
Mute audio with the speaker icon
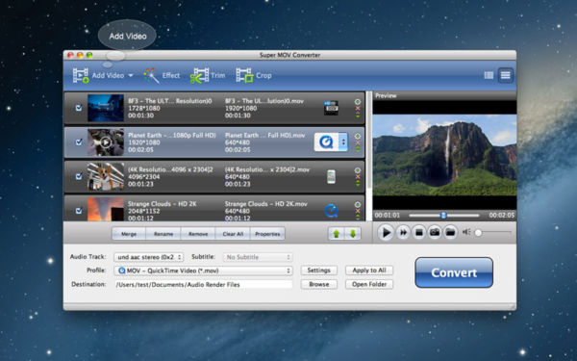(x=466, y=232)
